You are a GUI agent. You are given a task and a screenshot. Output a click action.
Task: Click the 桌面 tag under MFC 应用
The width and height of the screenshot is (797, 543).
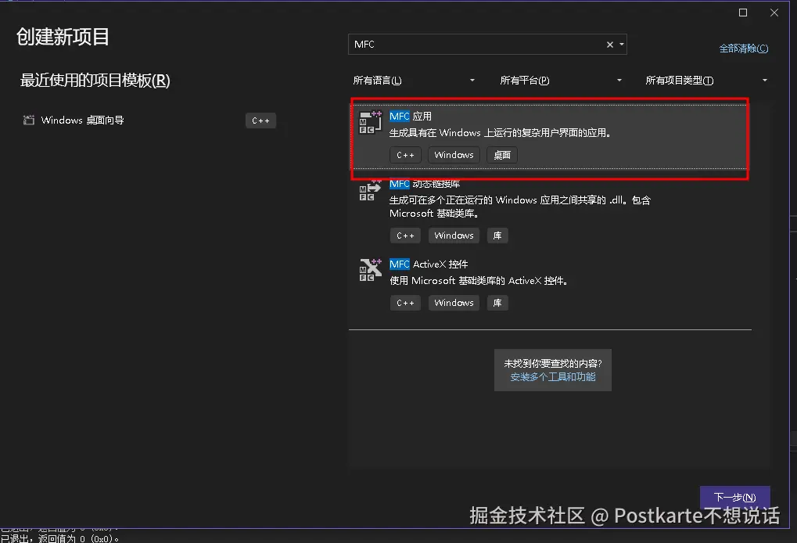point(502,155)
